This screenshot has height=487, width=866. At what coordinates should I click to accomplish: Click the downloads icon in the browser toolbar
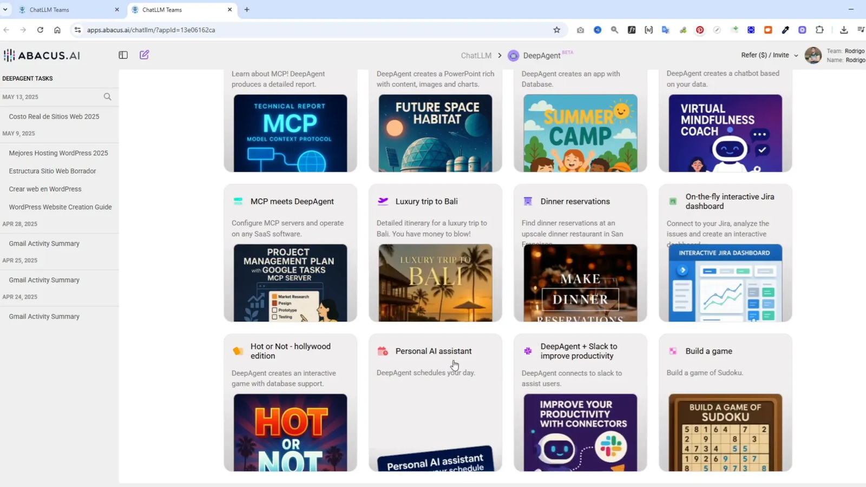click(843, 30)
